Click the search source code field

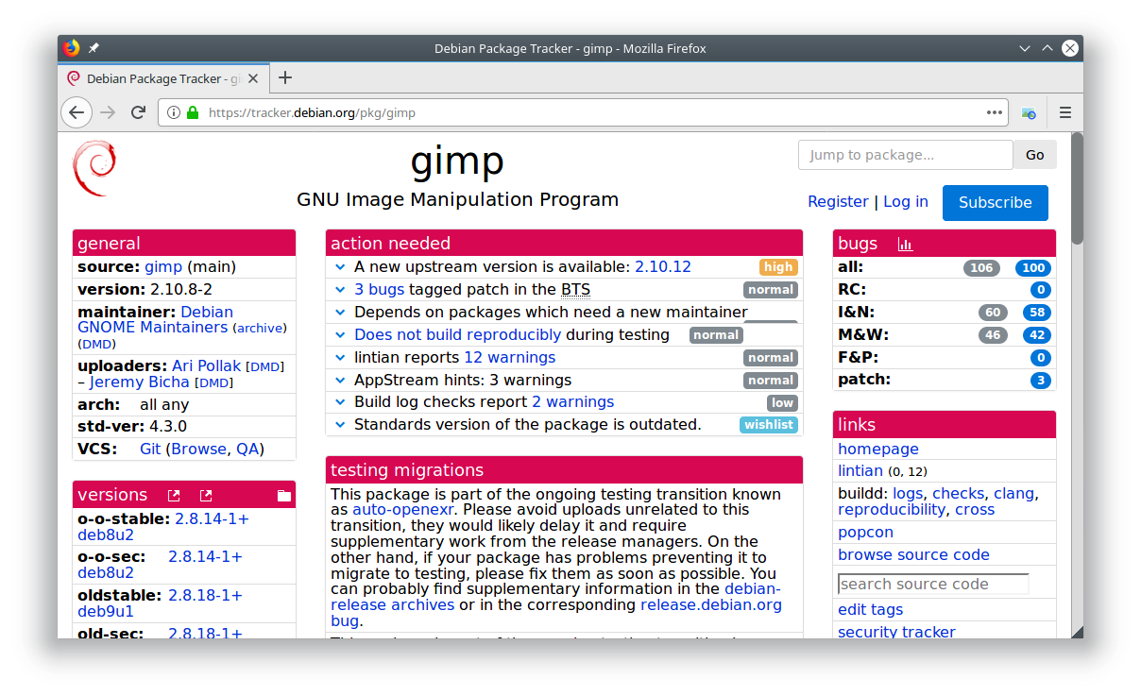pos(933,584)
